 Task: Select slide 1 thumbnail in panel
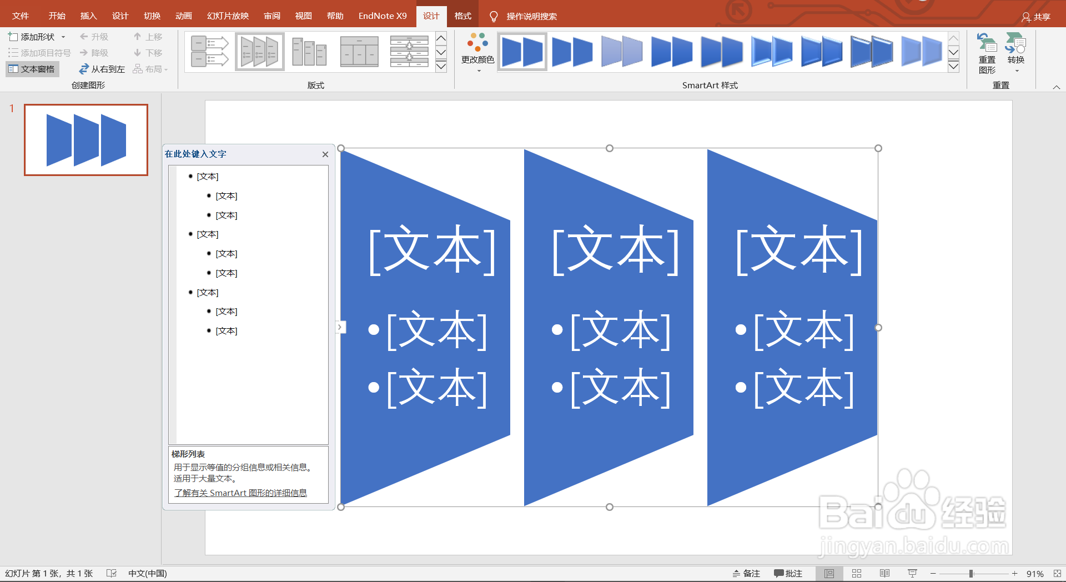click(86, 140)
